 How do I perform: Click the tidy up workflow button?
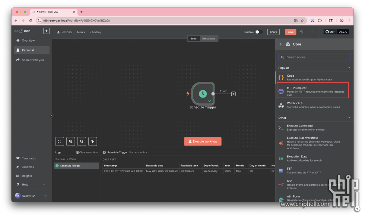(x=93, y=141)
